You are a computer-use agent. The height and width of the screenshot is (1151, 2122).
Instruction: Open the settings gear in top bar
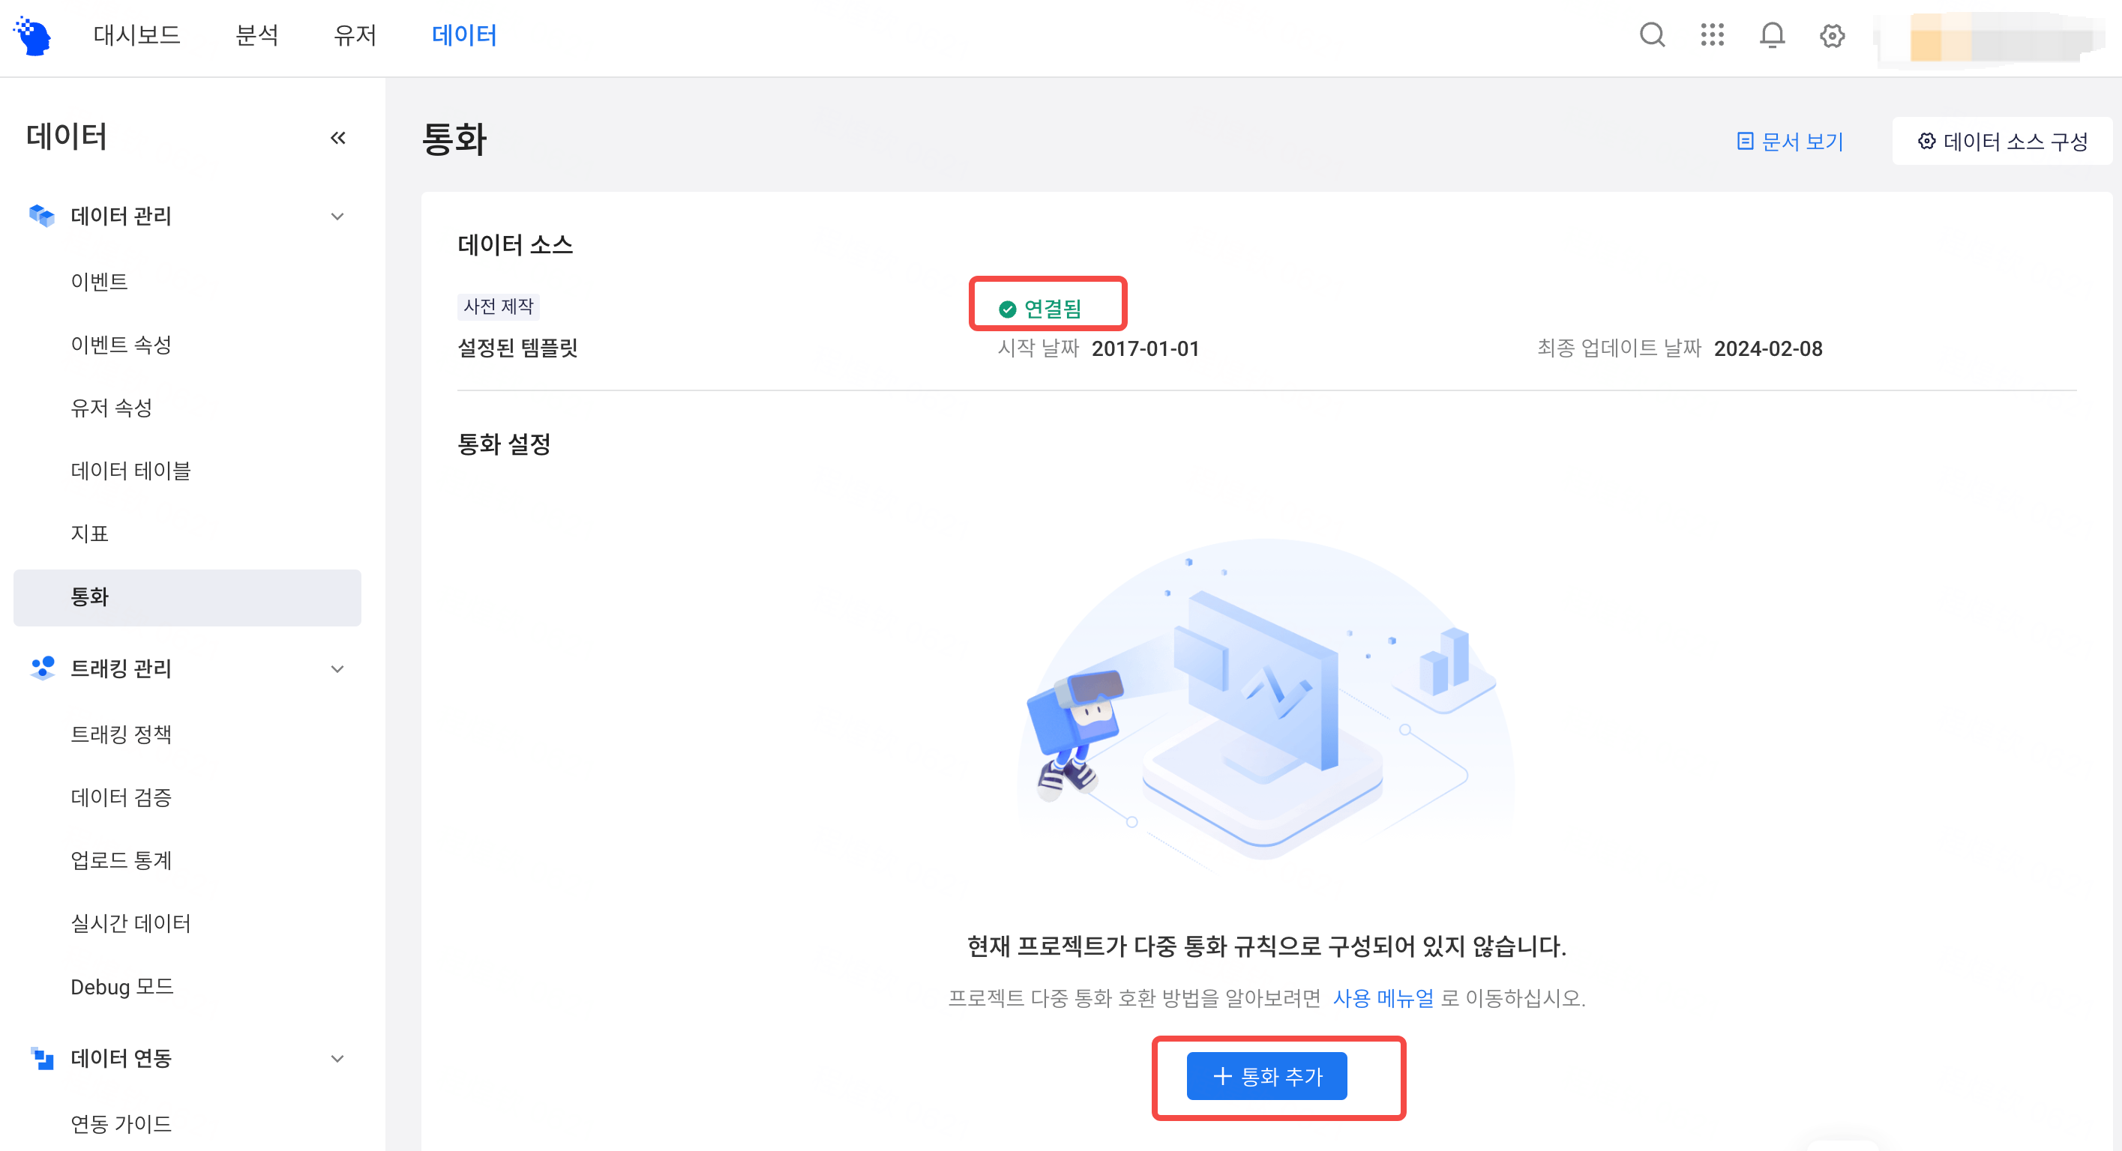click(x=1832, y=35)
